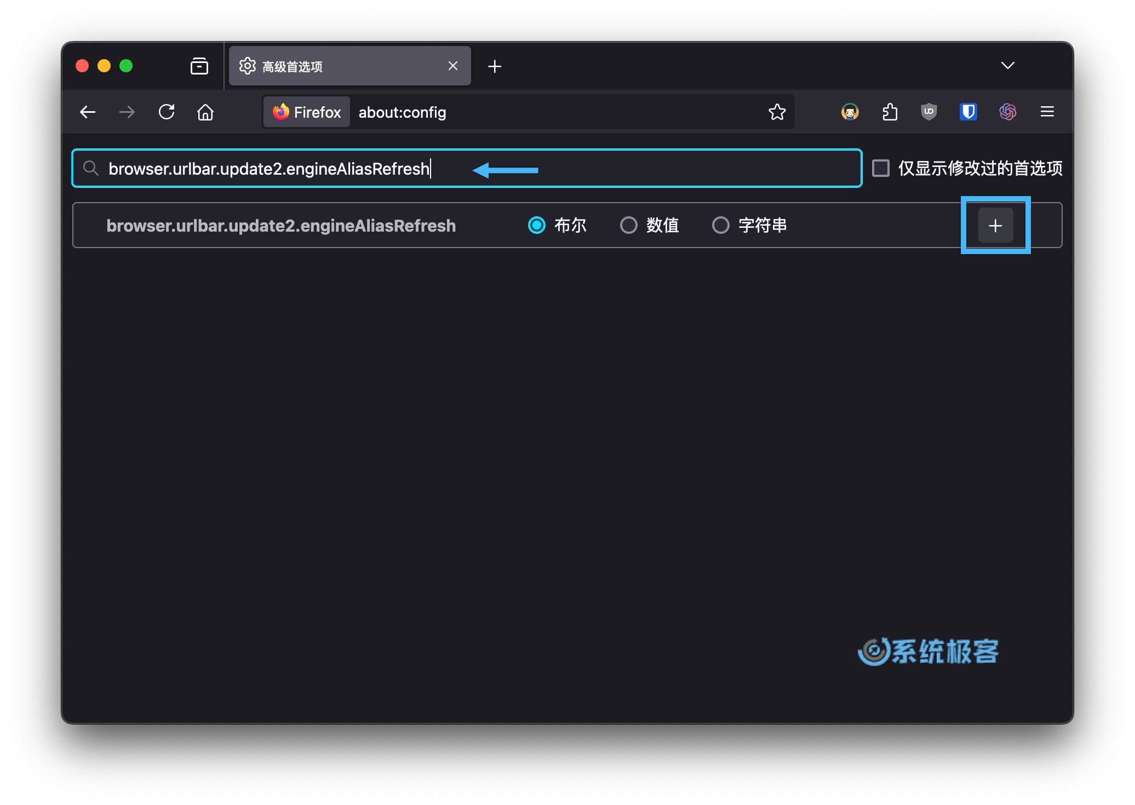
Task: Open the Extensions puzzle-piece menu
Action: pyautogui.click(x=890, y=112)
